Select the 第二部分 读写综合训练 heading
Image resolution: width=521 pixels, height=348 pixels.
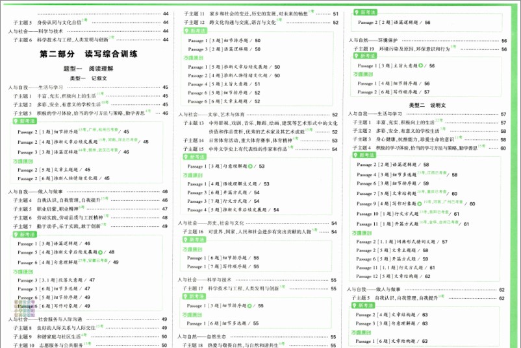[88, 54]
